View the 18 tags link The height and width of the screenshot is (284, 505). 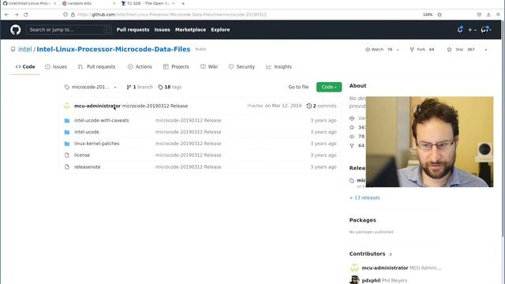click(170, 87)
